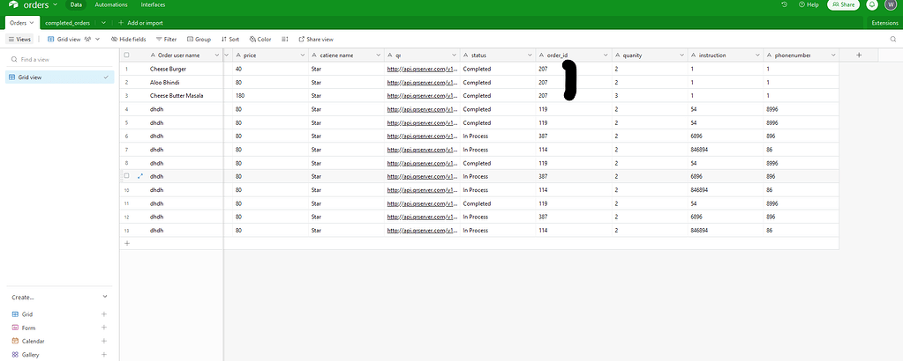This screenshot has height=361, width=903.
Task: Open the tables list chevron after completed_orders
Action: (x=103, y=23)
